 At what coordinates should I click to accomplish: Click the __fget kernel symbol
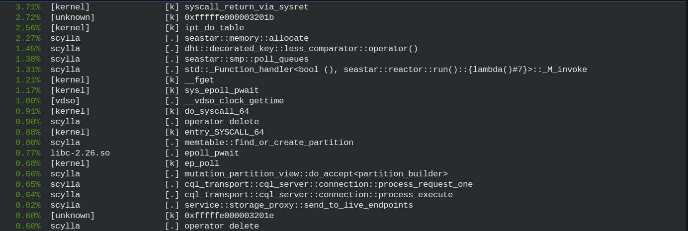[199, 80]
